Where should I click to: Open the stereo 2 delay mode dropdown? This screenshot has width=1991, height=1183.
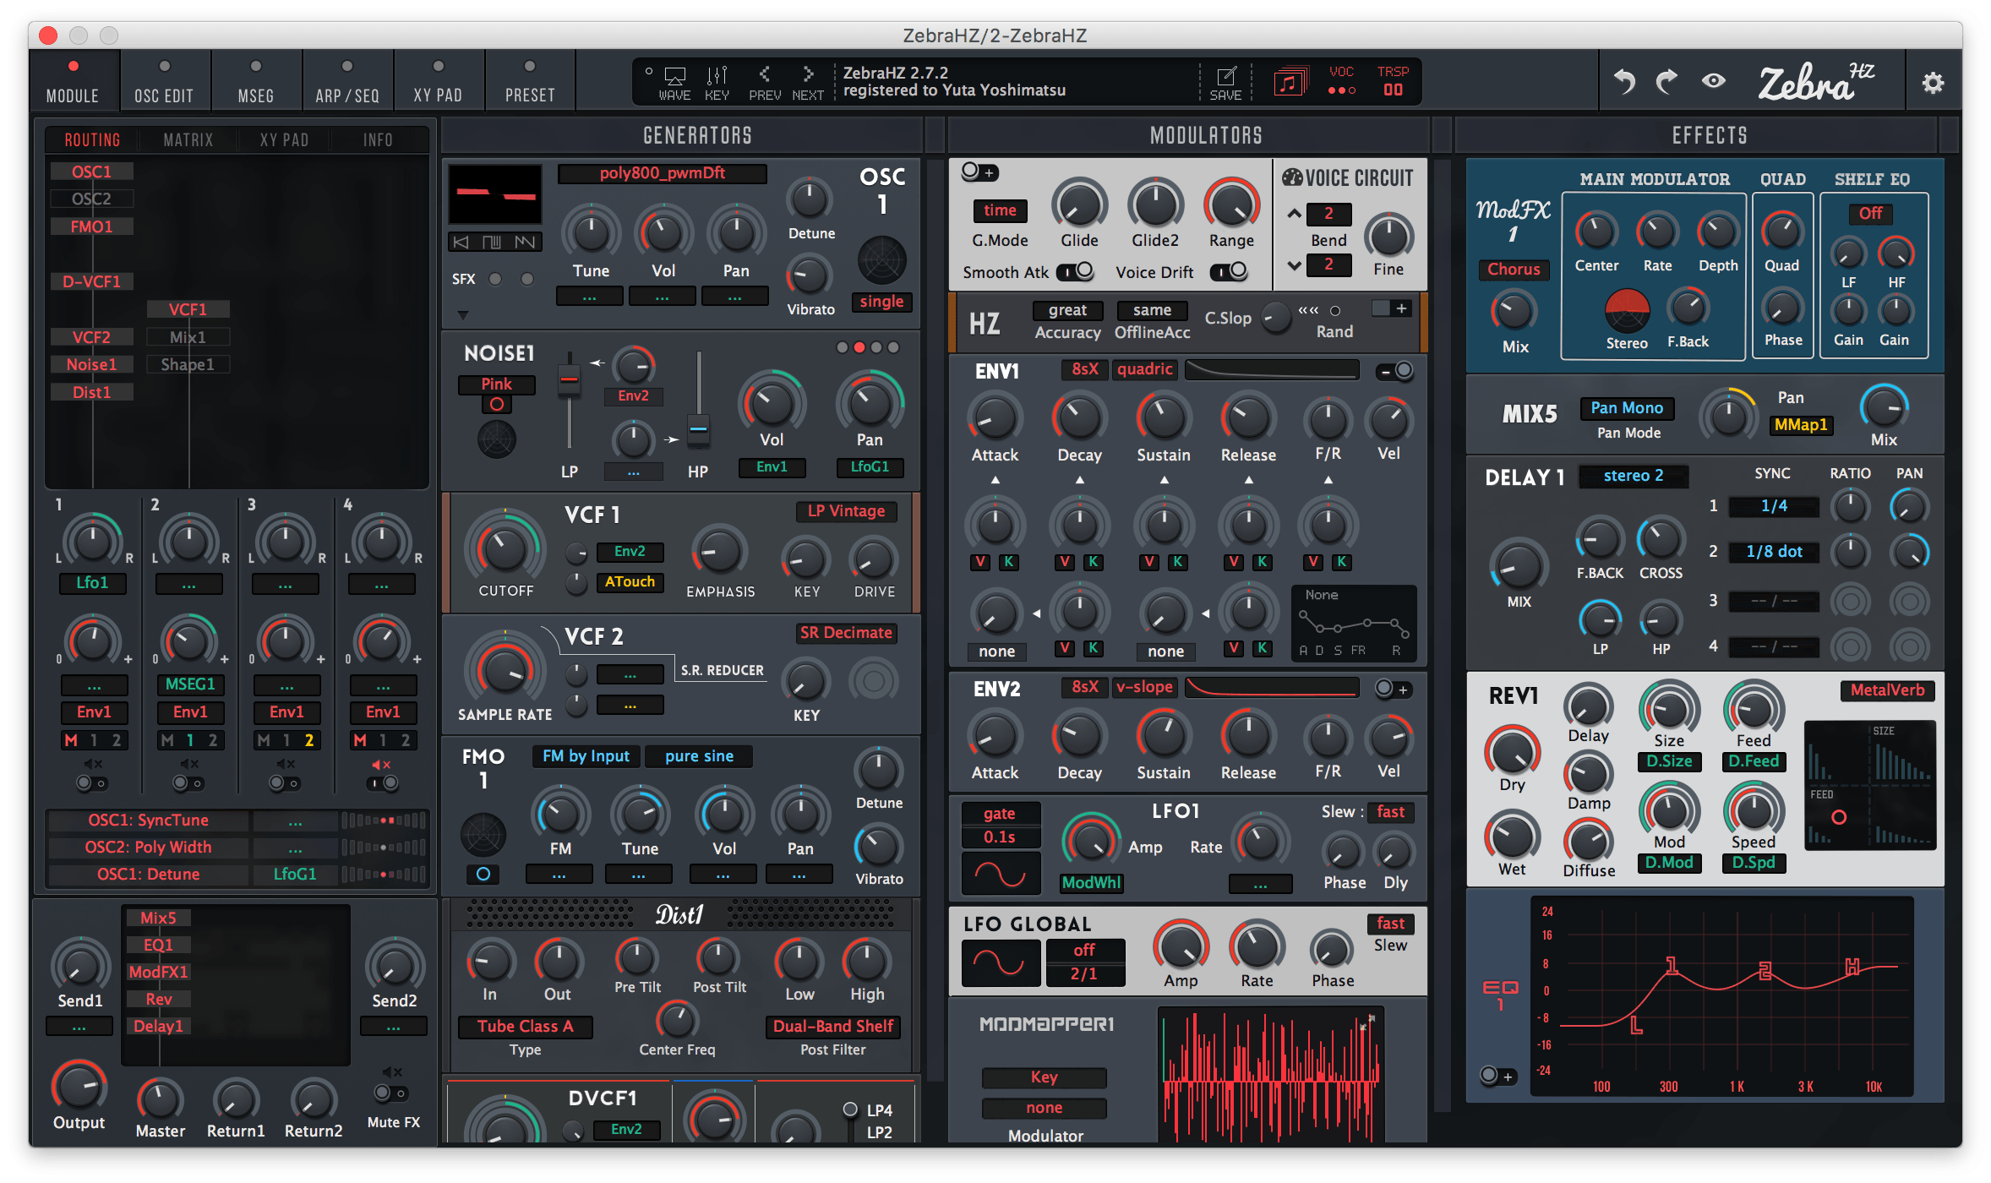coord(1634,476)
